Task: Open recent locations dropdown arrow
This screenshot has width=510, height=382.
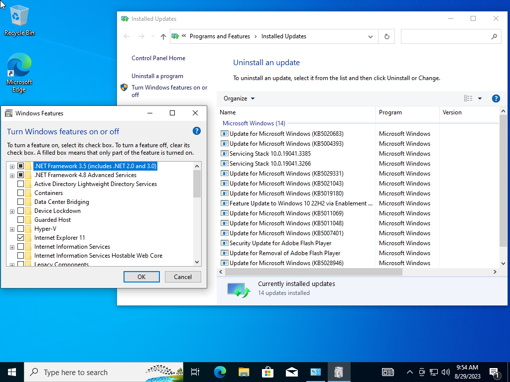Action: pos(153,36)
